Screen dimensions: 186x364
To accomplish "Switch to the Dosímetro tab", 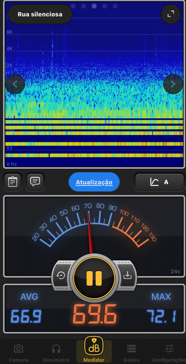I will pos(56,353).
